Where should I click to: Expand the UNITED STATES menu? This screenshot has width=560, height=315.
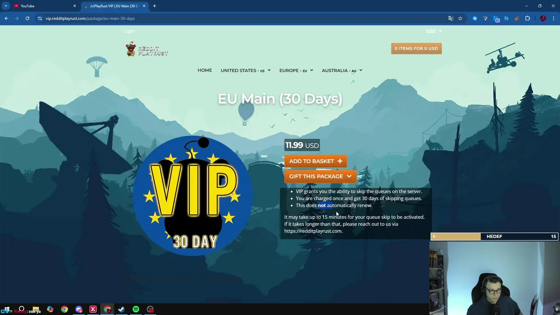click(245, 70)
